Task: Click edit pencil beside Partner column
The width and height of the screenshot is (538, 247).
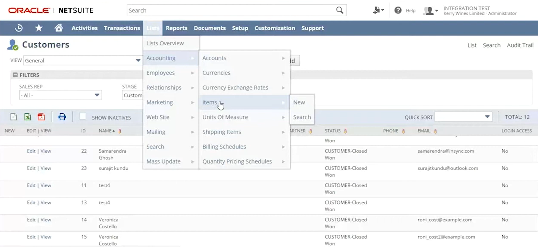Action: click(311, 131)
